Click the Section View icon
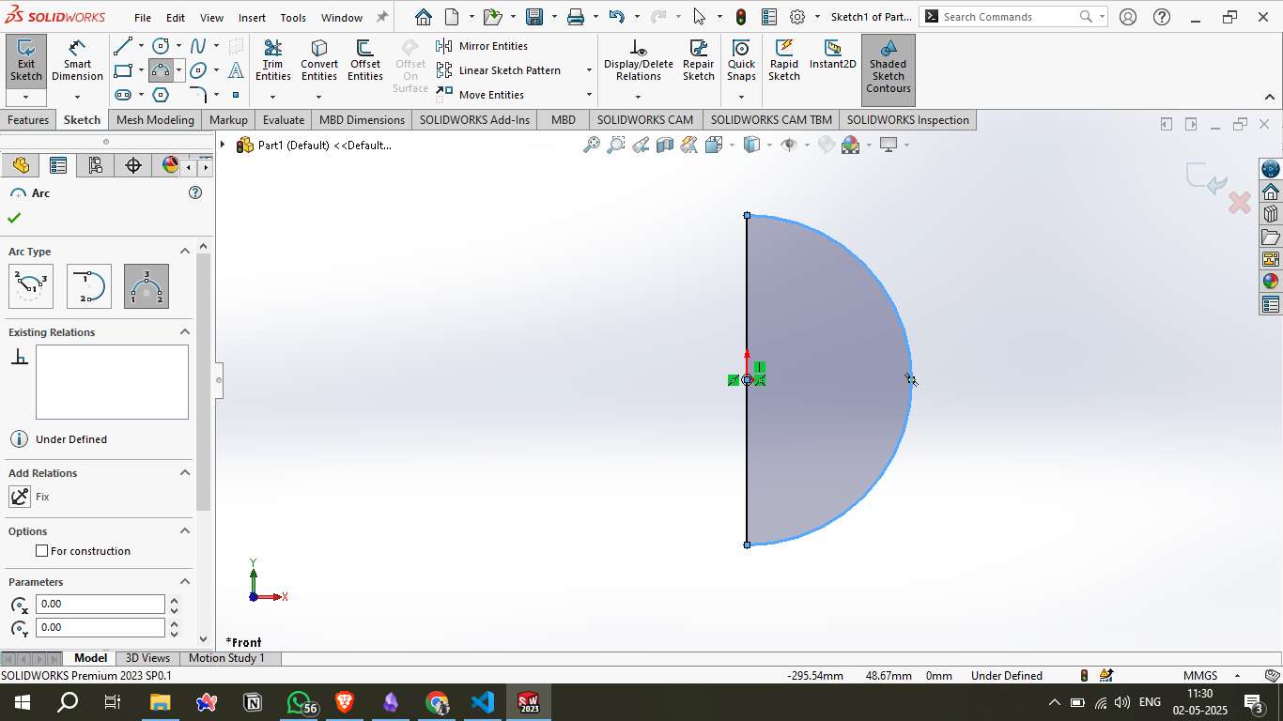Viewport: 1283px width, 721px height. [665, 145]
